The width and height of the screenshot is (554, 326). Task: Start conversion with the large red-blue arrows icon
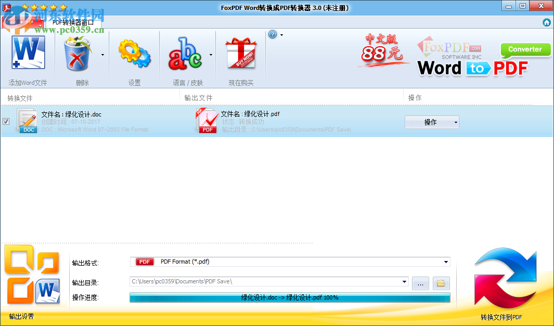(x=505, y=278)
